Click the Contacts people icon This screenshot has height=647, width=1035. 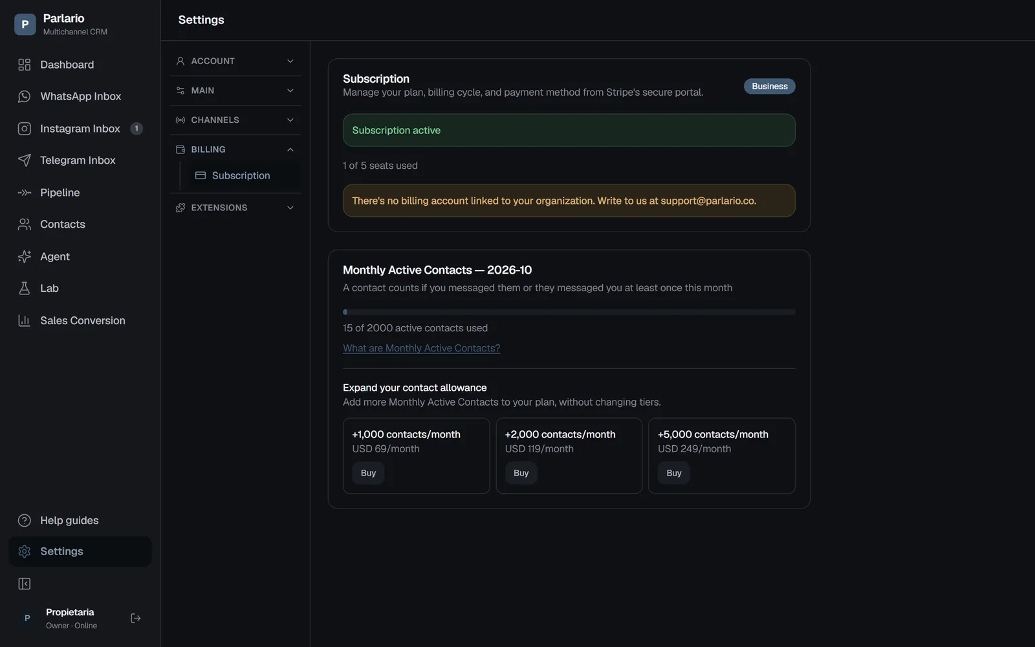pyautogui.click(x=25, y=225)
